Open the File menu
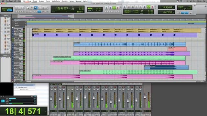Image resolution: width=207 pixels, height=116 pixels. pos(19,1)
